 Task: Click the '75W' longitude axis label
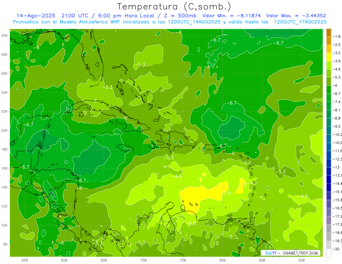click(143, 260)
